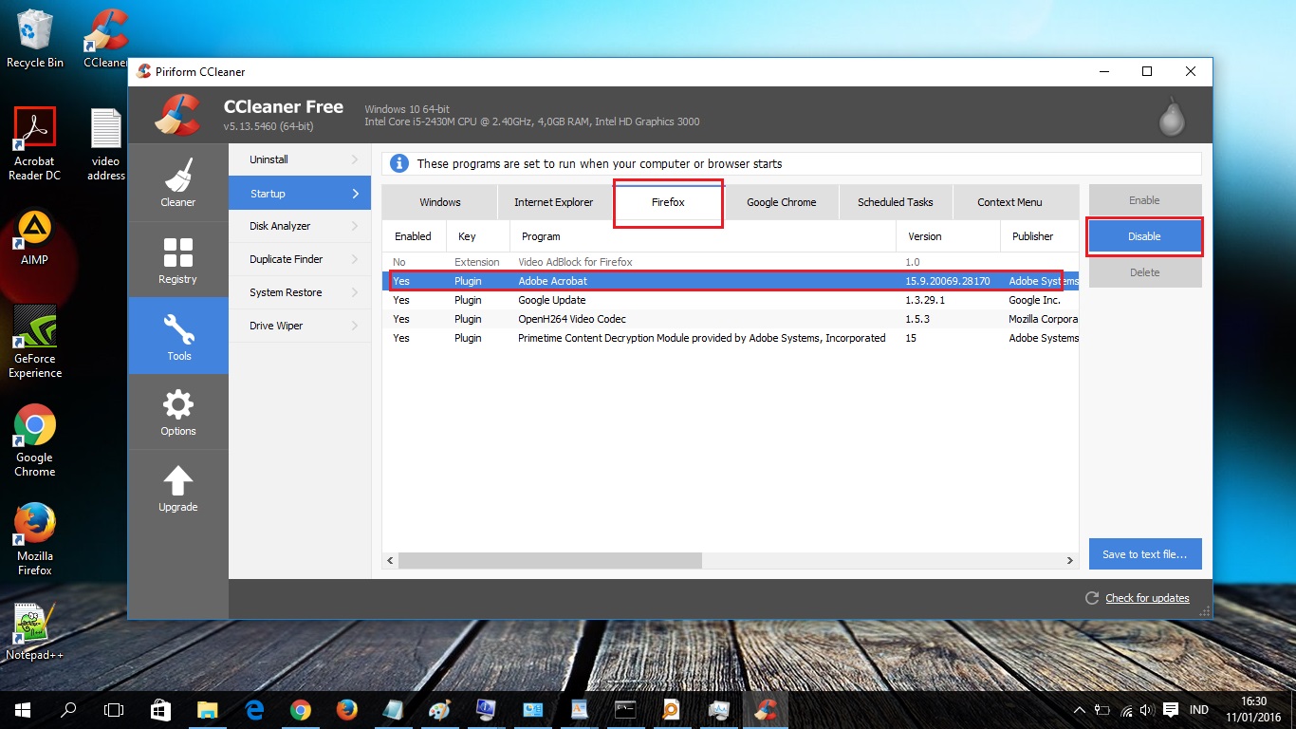Switch to the Firefox tab

[x=668, y=202]
